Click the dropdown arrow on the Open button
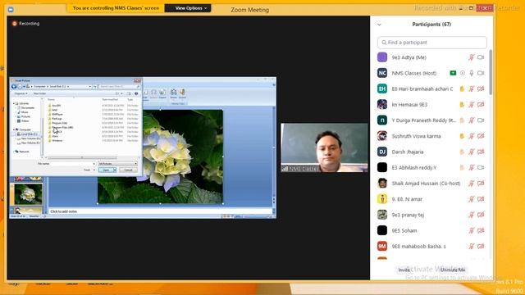 [x=115, y=170]
